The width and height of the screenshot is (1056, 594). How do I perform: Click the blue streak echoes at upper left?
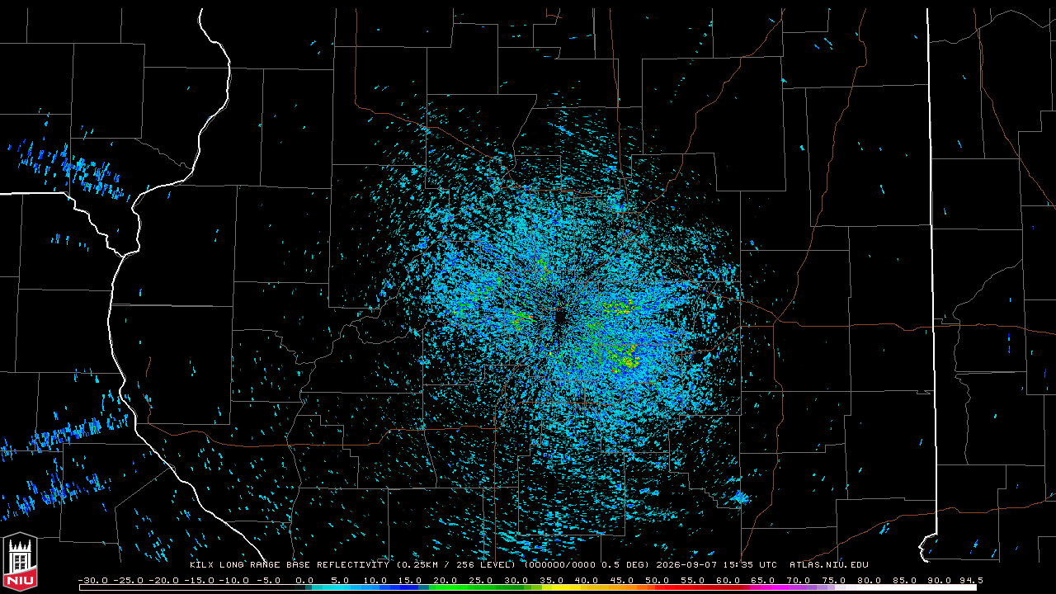coord(73,171)
